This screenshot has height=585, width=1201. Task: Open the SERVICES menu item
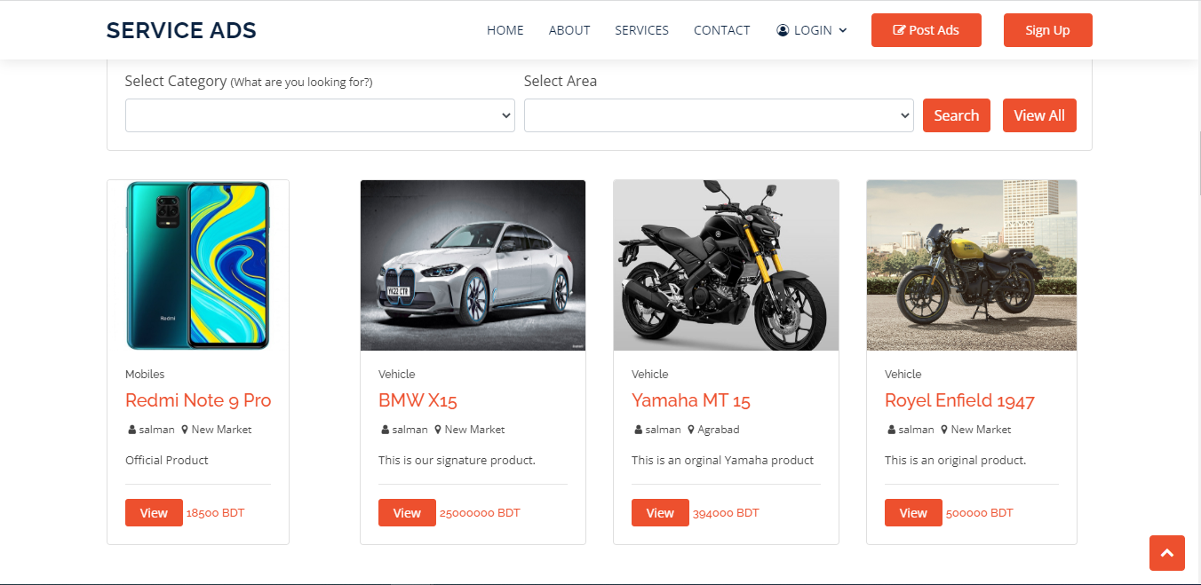point(641,30)
